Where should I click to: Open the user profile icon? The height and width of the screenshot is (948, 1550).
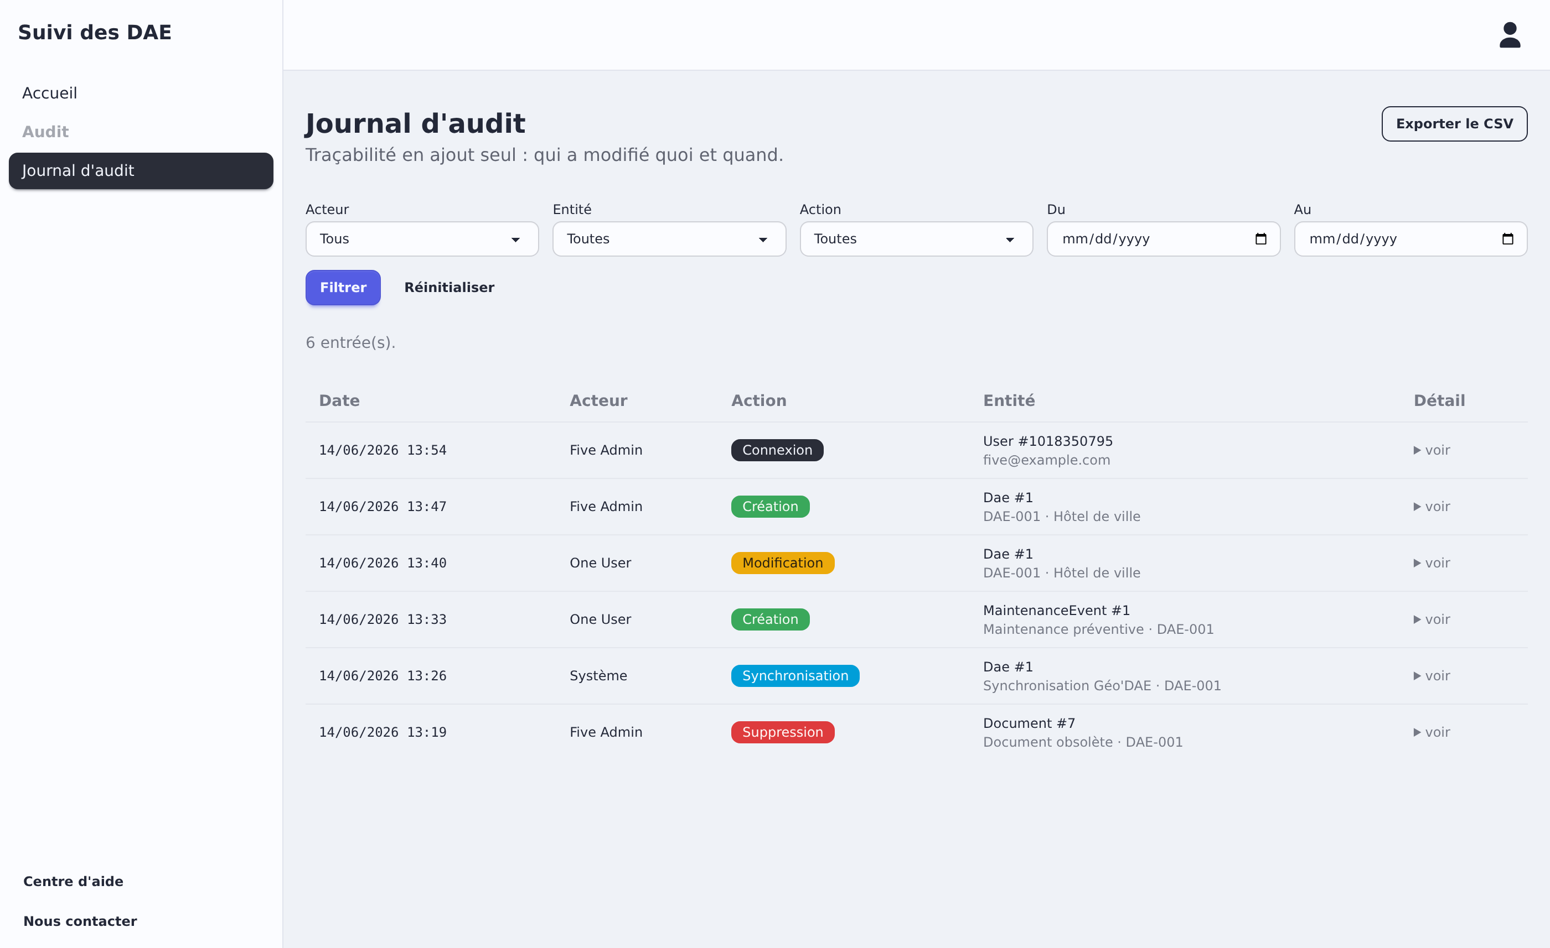coord(1509,35)
